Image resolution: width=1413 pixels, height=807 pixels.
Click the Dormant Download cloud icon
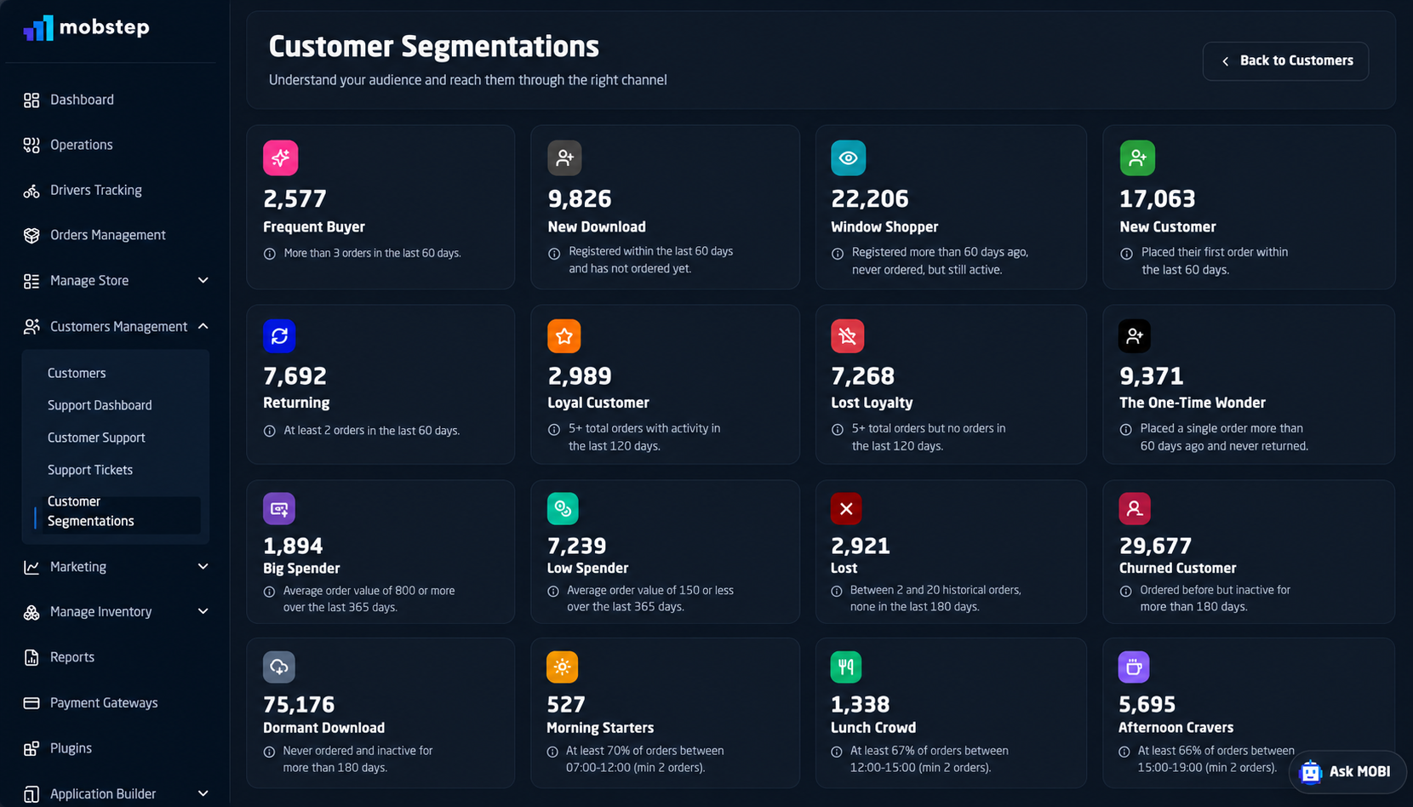click(x=279, y=667)
